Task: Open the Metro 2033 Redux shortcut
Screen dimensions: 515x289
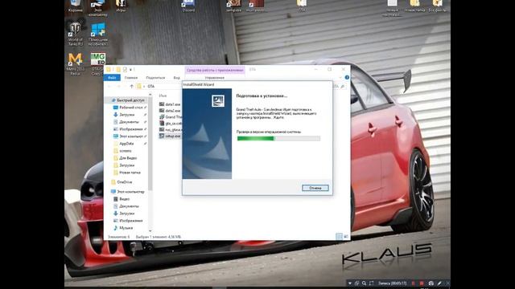Action: click(75, 64)
